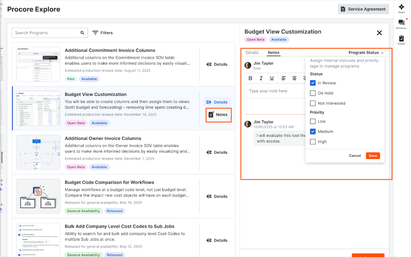Image resolution: width=411 pixels, height=258 pixels.
Task: Open the Filters button
Action: [x=103, y=33]
